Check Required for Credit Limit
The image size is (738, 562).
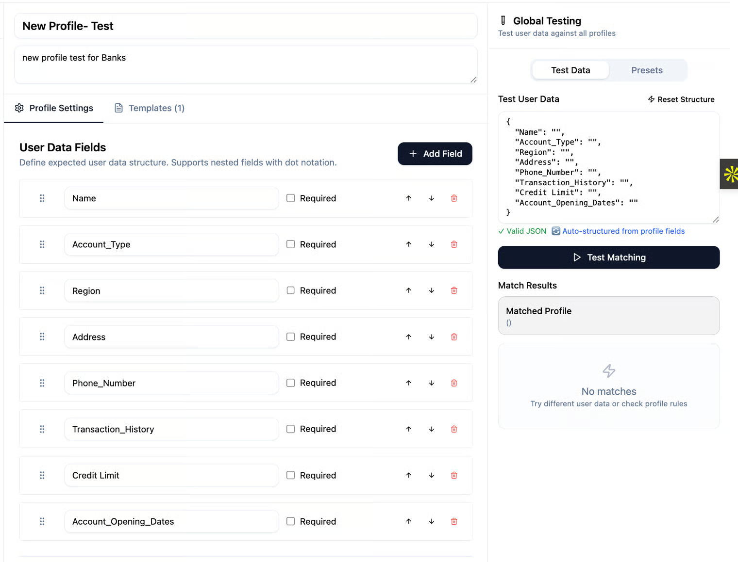[x=291, y=475]
